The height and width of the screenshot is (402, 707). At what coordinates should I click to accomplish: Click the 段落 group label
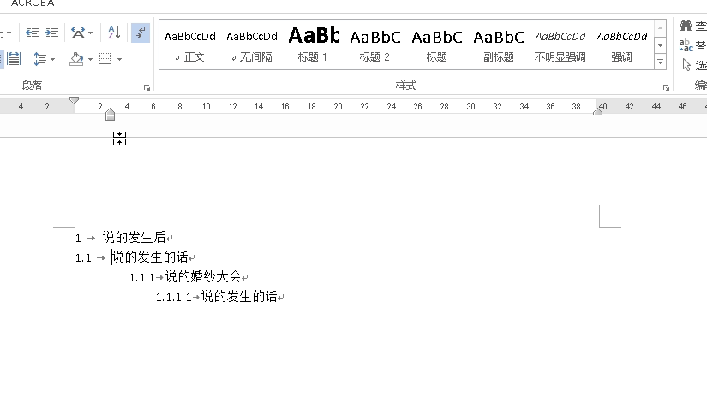pyautogui.click(x=32, y=86)
